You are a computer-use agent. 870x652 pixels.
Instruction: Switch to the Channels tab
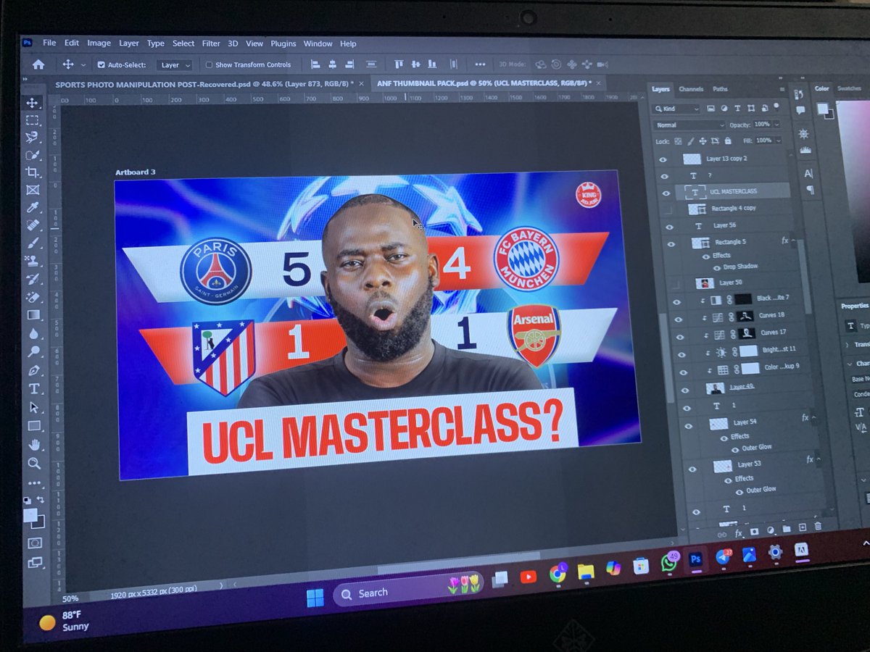point(691,89)
